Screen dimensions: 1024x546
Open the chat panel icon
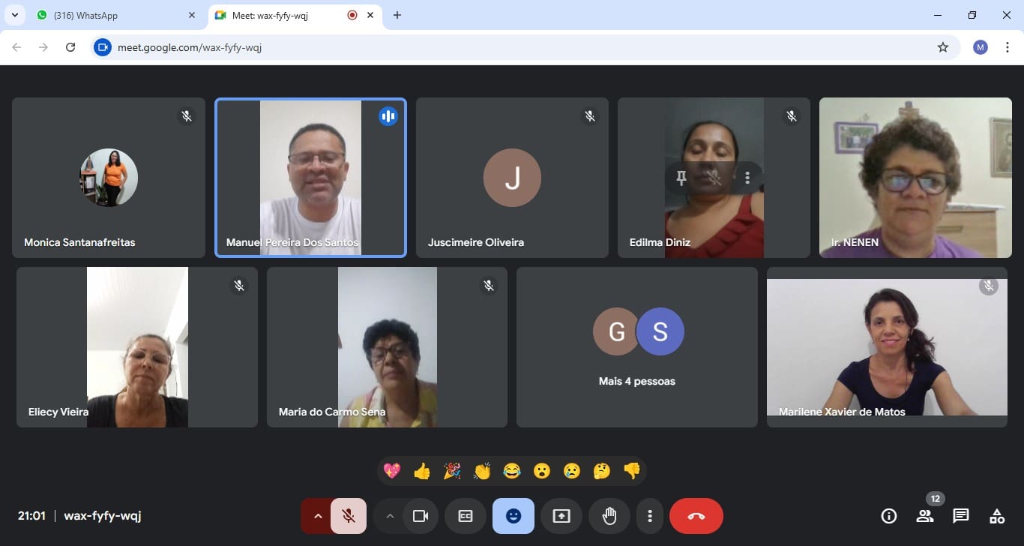point(960,516)
